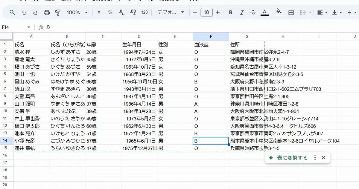Select the 住所 header cell
This screenshot has width=359, height=189.
(x=247, y=45)
